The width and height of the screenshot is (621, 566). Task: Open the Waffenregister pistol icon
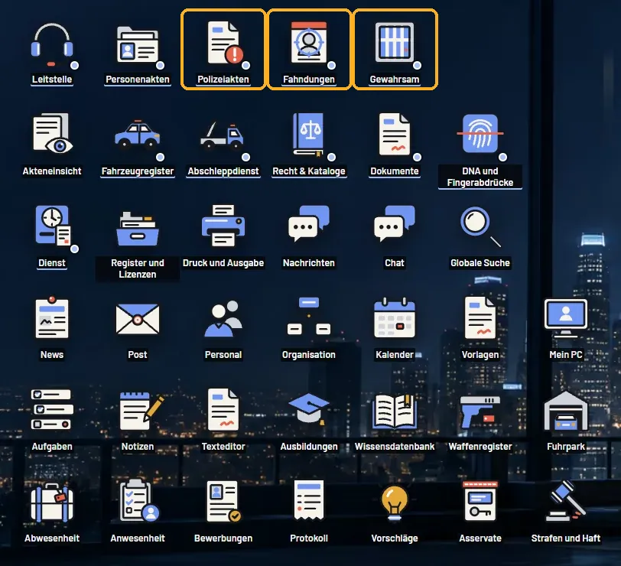[x=480, y=412]
